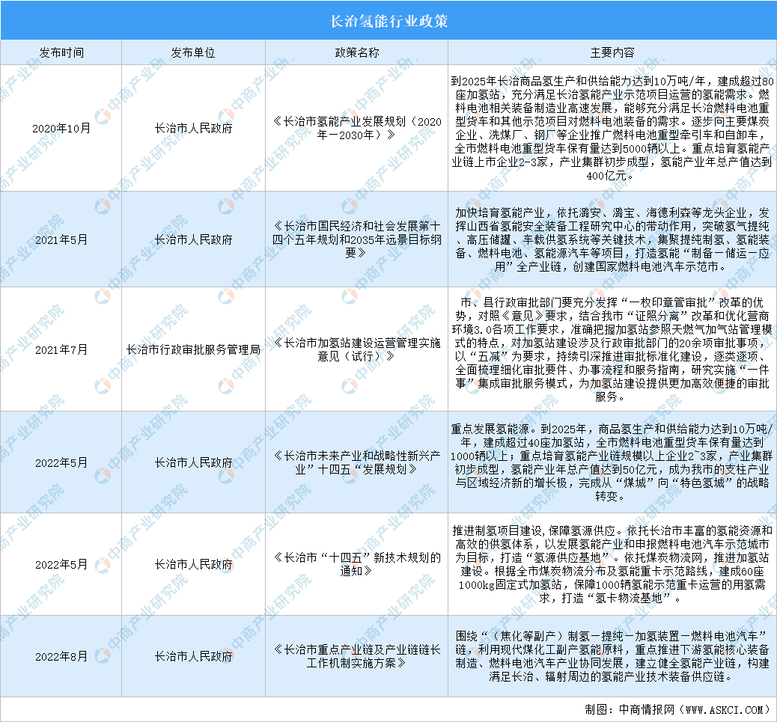Click policy name 长治市国民经济和社会发展第十四个五年规划
Screen dimensions: 777x722
356,239
